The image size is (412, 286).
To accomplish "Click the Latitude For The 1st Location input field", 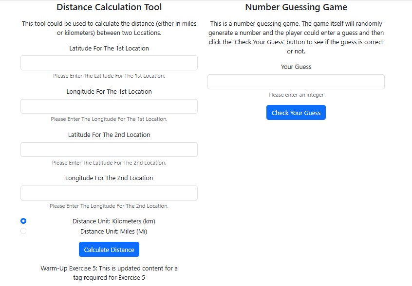I will tap(109, 63).
